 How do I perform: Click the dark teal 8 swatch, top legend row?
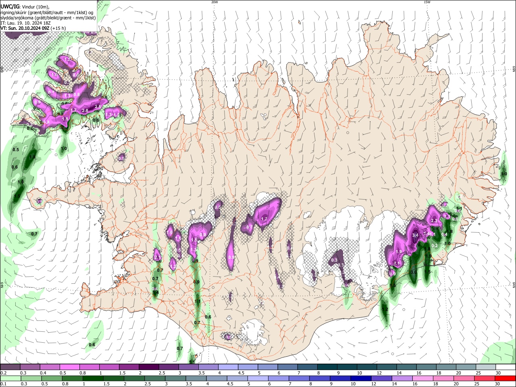[327, 367]
